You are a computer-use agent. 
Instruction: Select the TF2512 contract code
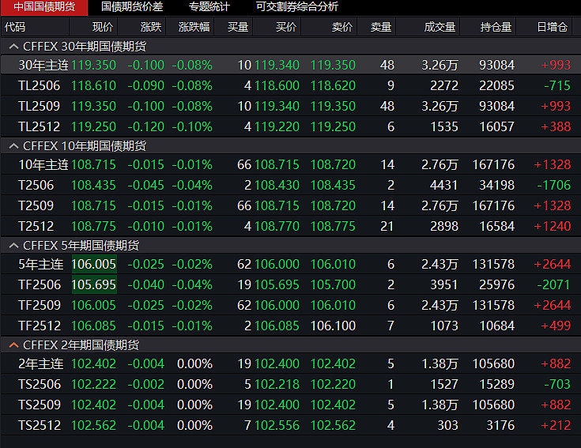coord(40,326)
